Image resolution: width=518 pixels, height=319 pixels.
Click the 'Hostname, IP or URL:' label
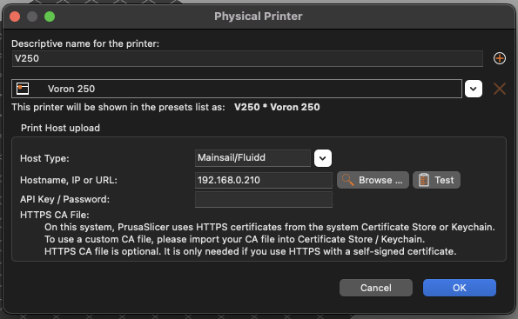pyautogui.click(x=69, y=181)
